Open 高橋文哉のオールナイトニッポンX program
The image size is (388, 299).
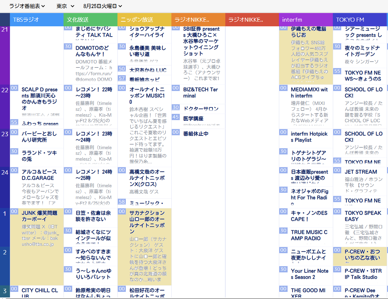144,183
